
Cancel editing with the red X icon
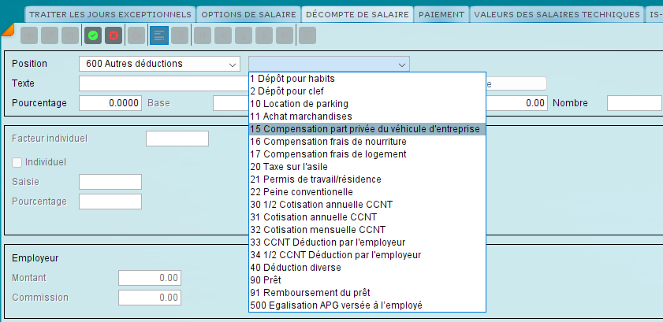point(114,36)
